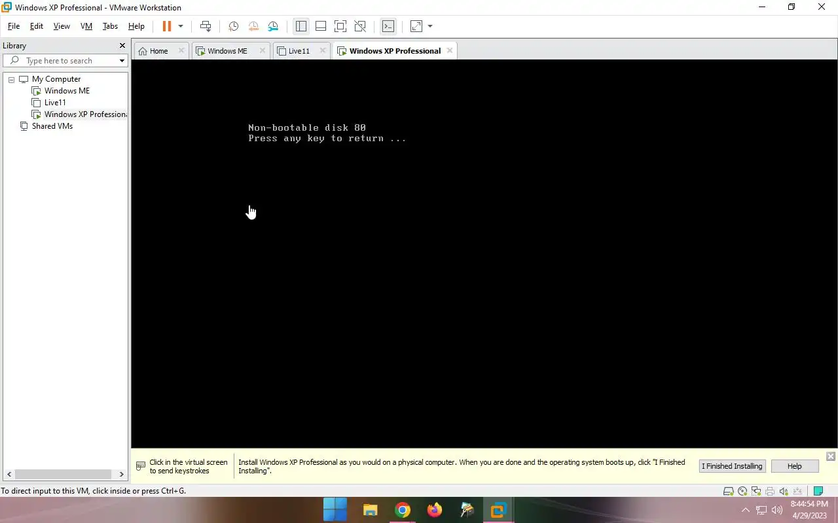Show hidden system tray icons chevron
This screenshot has height=523, width=838.
745,510
